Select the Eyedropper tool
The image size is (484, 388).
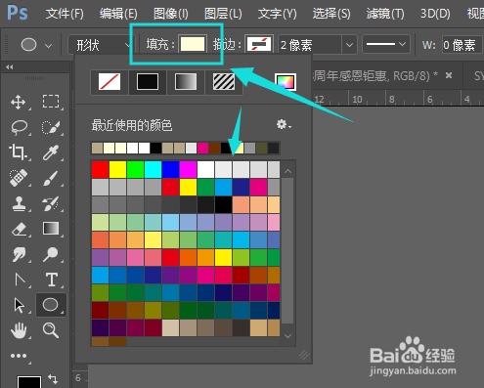(x=51, y=152)
